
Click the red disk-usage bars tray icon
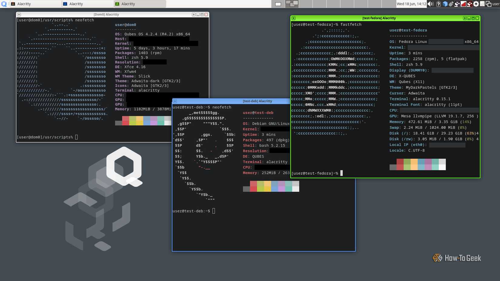464,4
